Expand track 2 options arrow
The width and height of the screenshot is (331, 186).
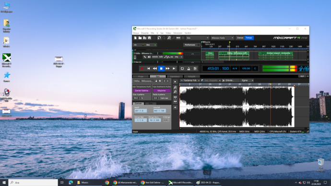click(x=181, y=57)
